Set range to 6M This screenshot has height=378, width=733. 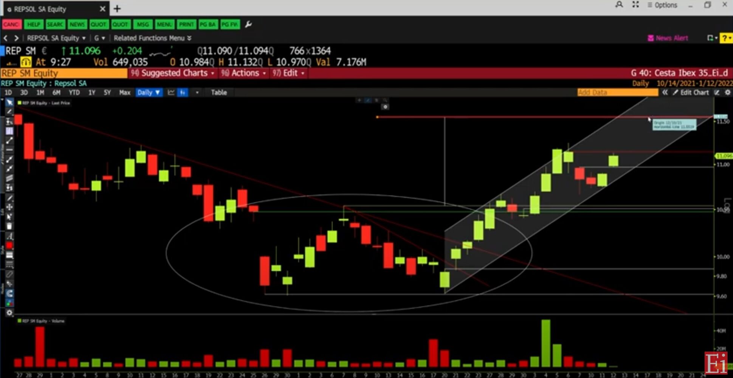(57, 93)
